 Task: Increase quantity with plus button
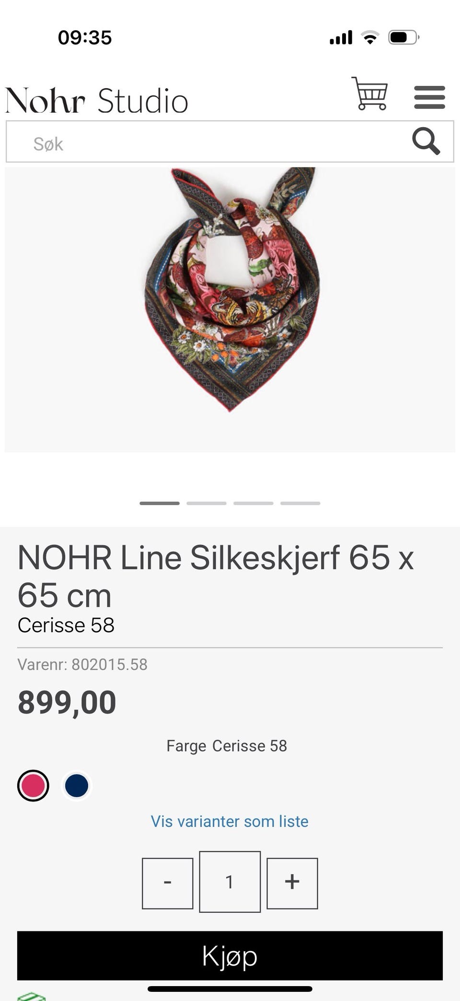292,883
